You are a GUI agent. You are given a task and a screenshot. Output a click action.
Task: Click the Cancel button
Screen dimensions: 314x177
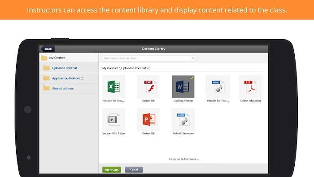(134, 169)
